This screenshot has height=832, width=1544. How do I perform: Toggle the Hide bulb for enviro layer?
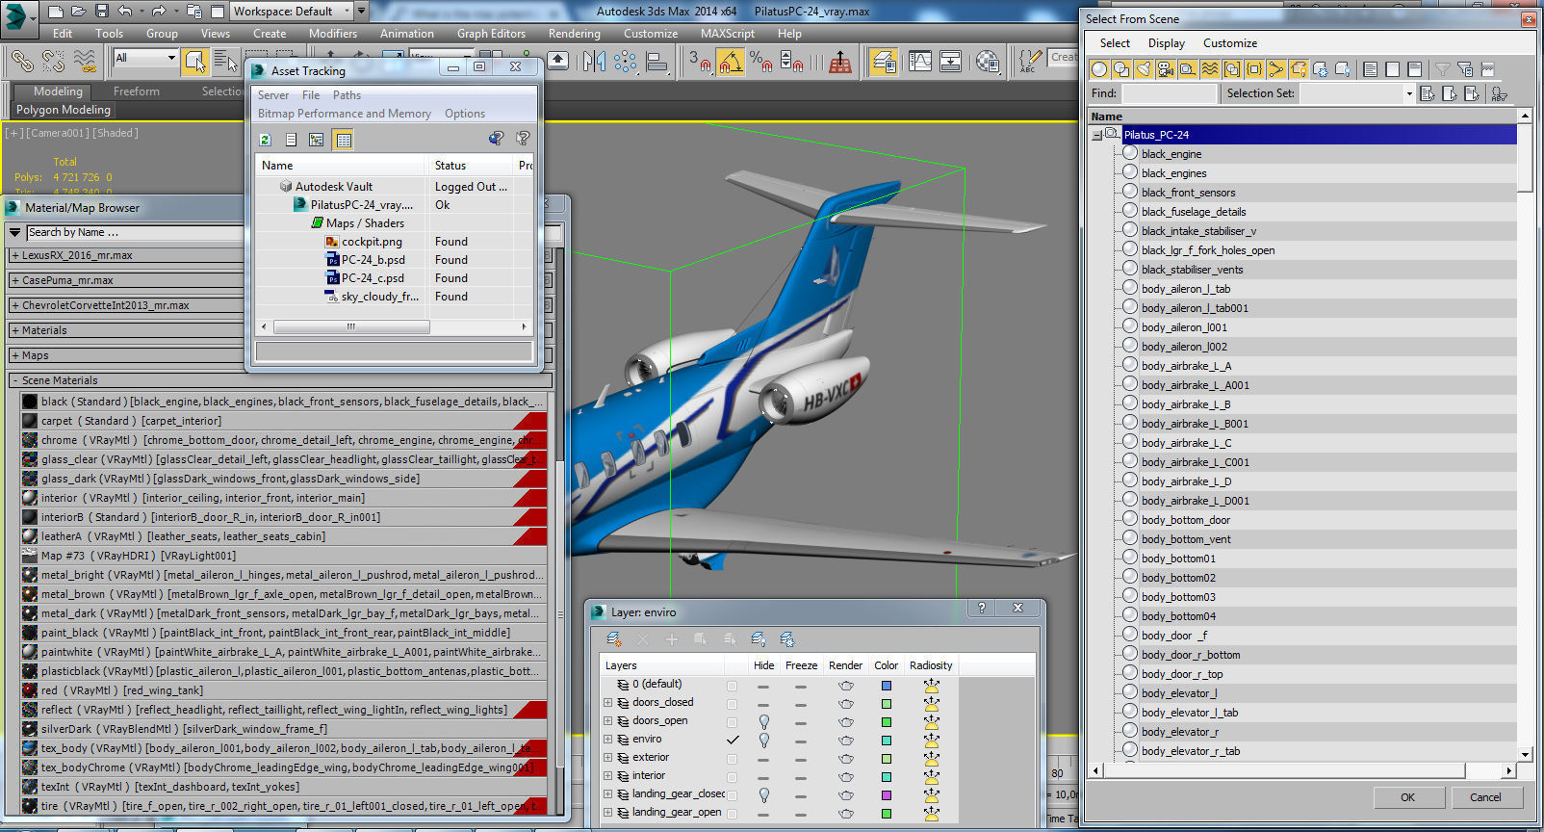[764, 740]
